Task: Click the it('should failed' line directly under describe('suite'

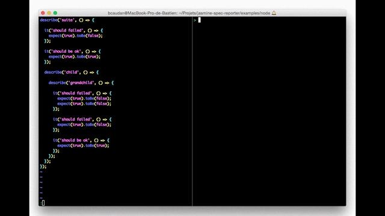Action: coord(73,31)
